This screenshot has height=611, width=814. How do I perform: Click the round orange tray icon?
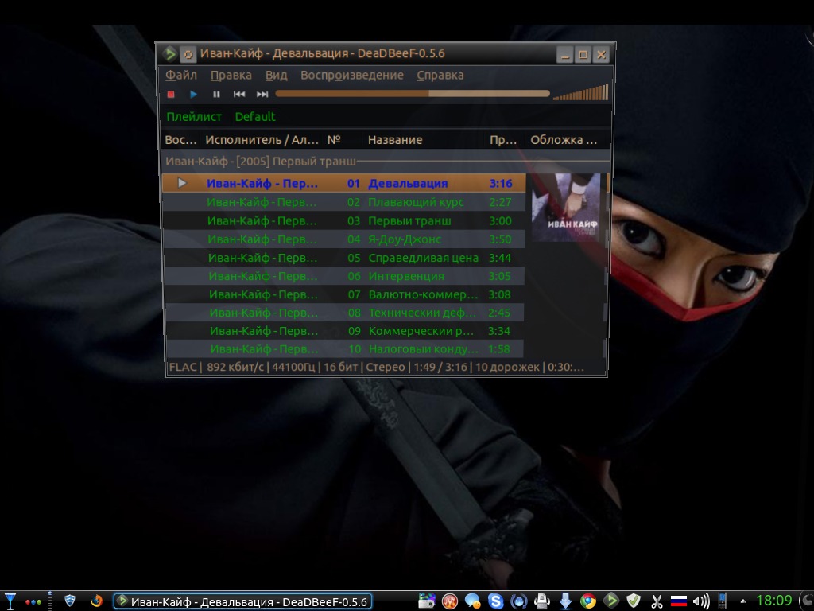point(450,601)
